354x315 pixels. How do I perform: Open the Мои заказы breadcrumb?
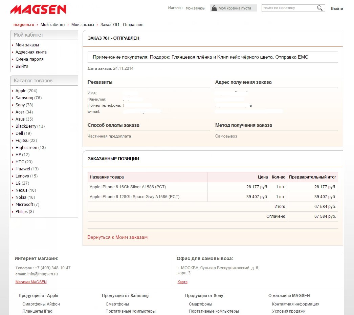(x=83, y=25)
